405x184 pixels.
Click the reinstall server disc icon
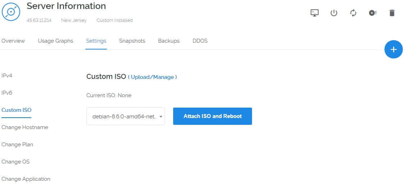coord(373,13)
